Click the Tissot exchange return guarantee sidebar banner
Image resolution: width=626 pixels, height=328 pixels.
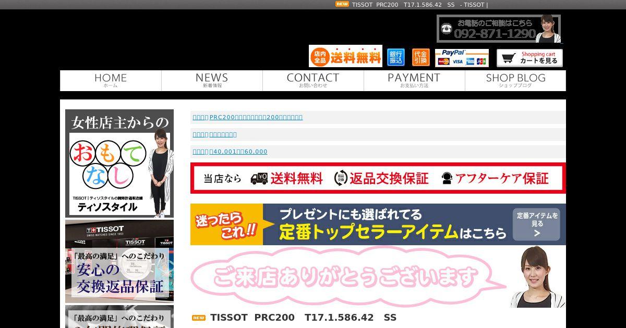point(119,261)
